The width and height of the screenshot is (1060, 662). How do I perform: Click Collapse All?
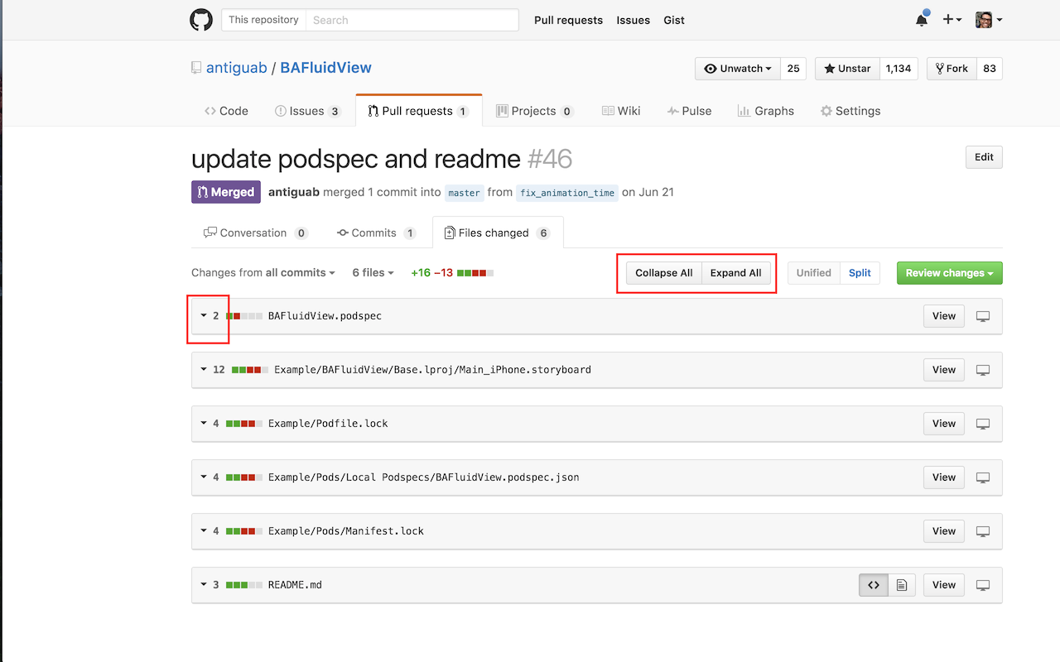[663, 273]
